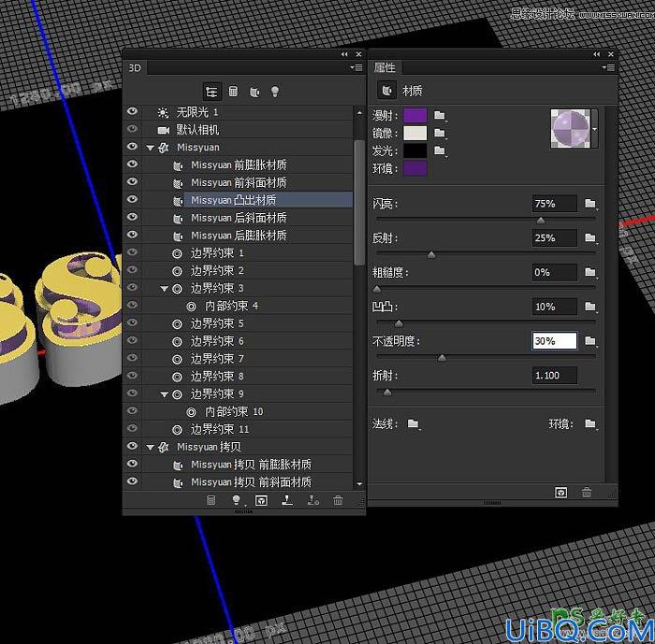Collapse Properties panel with double-arrow icon
The width and height of the screenshot is (655, 644).
tap(597, 54)
